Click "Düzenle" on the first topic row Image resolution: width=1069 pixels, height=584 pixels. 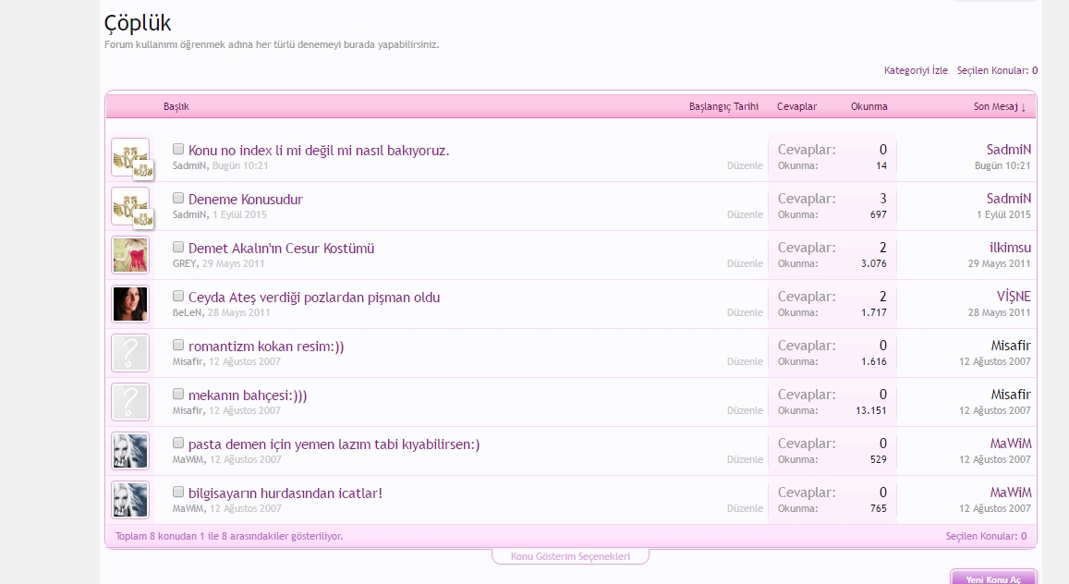tap(747, 165)
